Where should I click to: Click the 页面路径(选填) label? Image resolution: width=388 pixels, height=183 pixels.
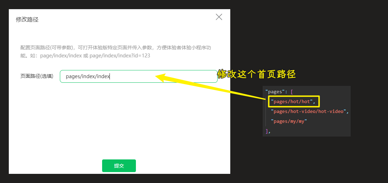click(x=37, y=76)
